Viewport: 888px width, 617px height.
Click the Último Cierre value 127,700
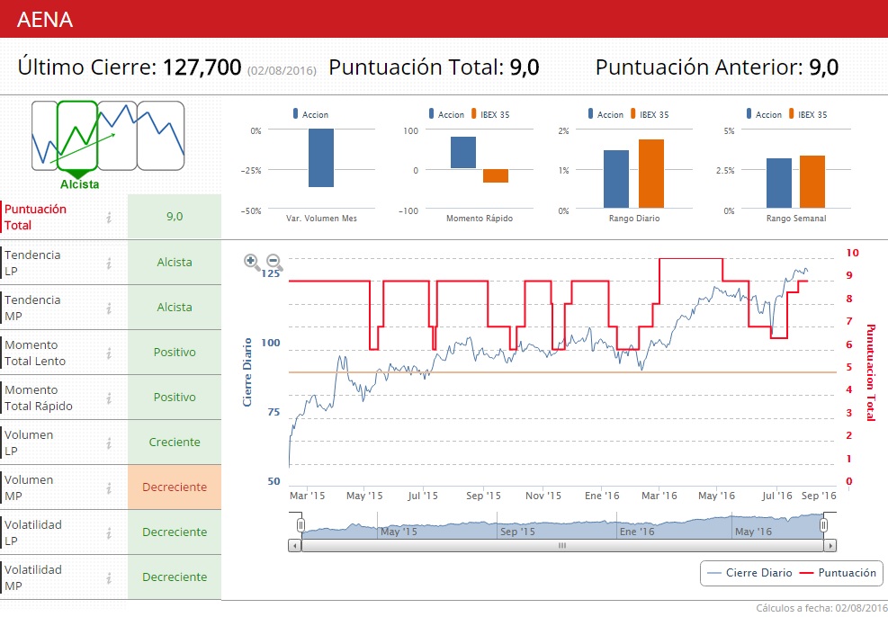(202, 67)
